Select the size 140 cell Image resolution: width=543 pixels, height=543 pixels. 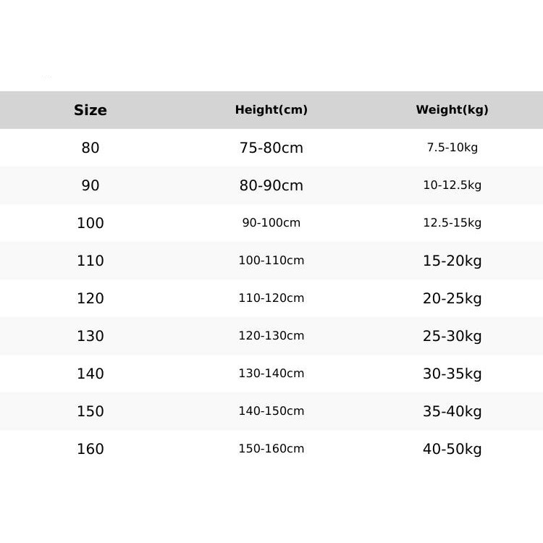(x=90, y=374)
